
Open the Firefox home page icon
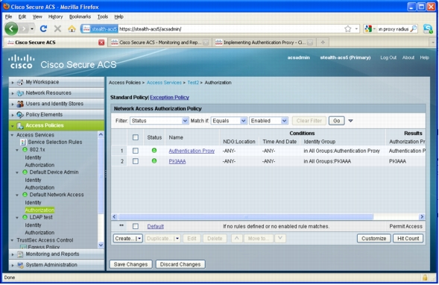point(72,28)
